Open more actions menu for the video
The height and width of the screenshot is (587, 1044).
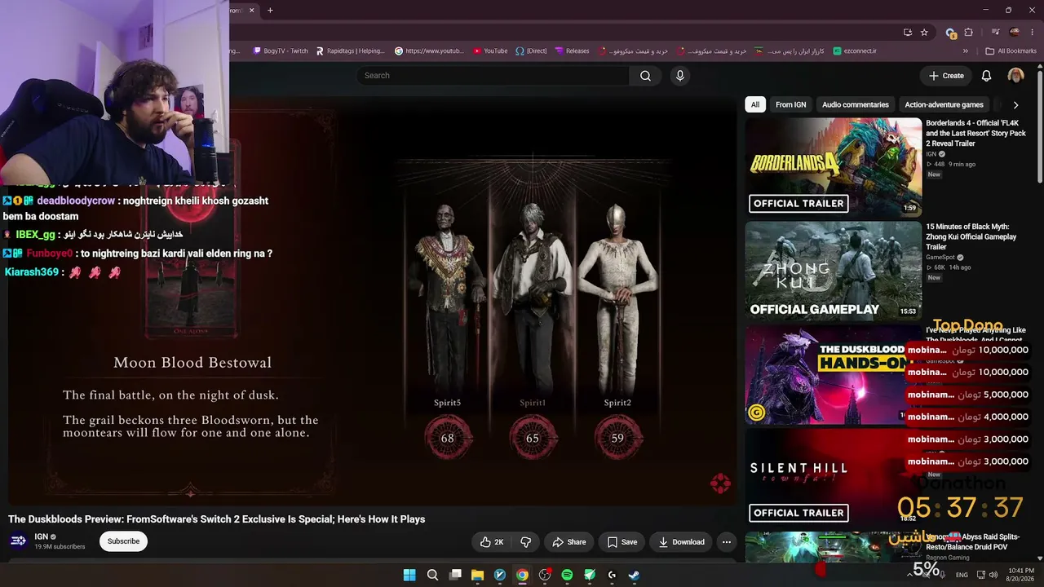coord(727,542)
